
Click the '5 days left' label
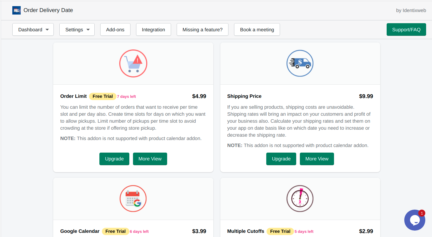(304, 232)
